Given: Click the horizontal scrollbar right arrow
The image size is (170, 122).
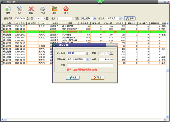Looking at the screenshot, I should point(165,120).
